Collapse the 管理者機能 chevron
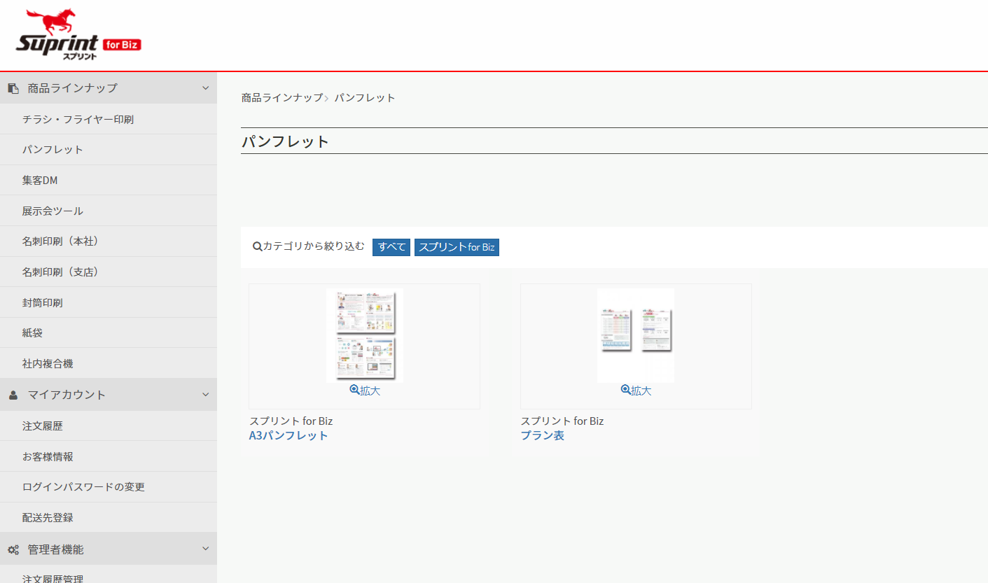Viewport: 988px width, 583px height. [x=205, y=549]
